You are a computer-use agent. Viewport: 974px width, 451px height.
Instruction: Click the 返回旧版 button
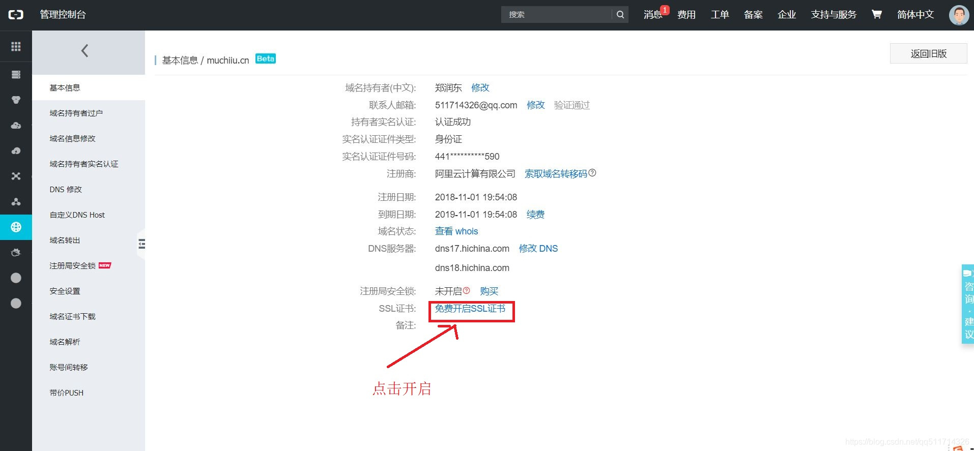tap(928, 53)
